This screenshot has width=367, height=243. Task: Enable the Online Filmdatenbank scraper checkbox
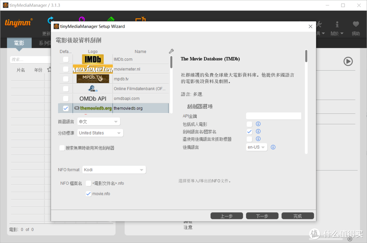coord(66,89)
